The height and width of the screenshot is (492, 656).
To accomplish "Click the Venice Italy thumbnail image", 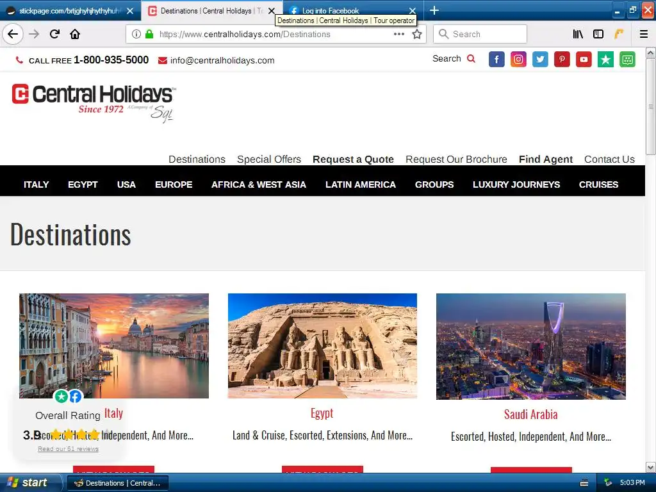I will click(114, 345).
